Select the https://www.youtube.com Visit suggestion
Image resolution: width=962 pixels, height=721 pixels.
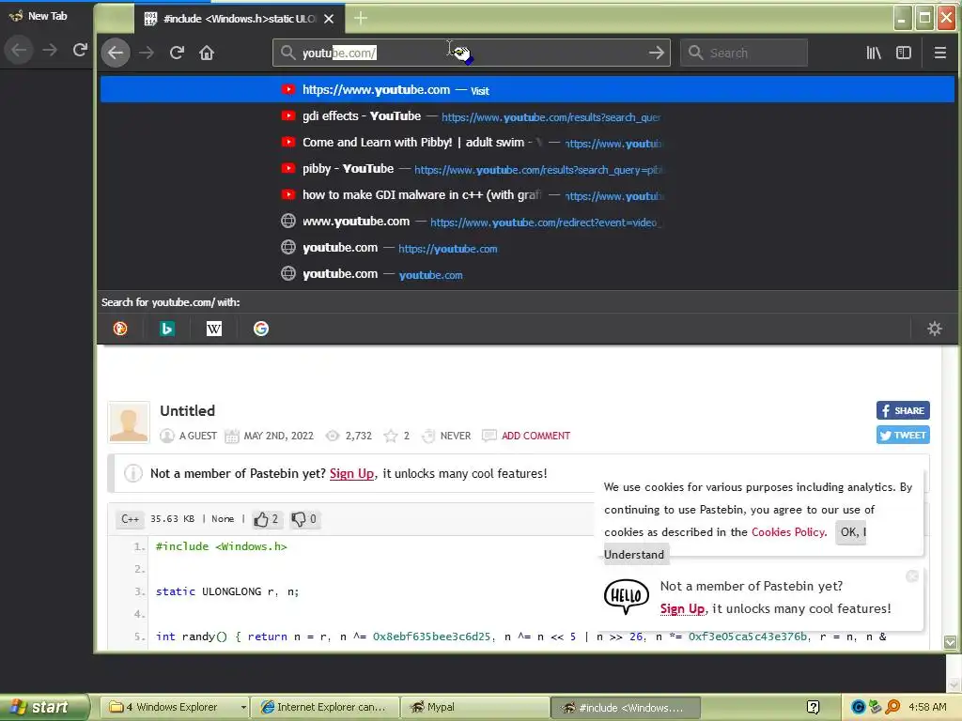tap(528, 89)
